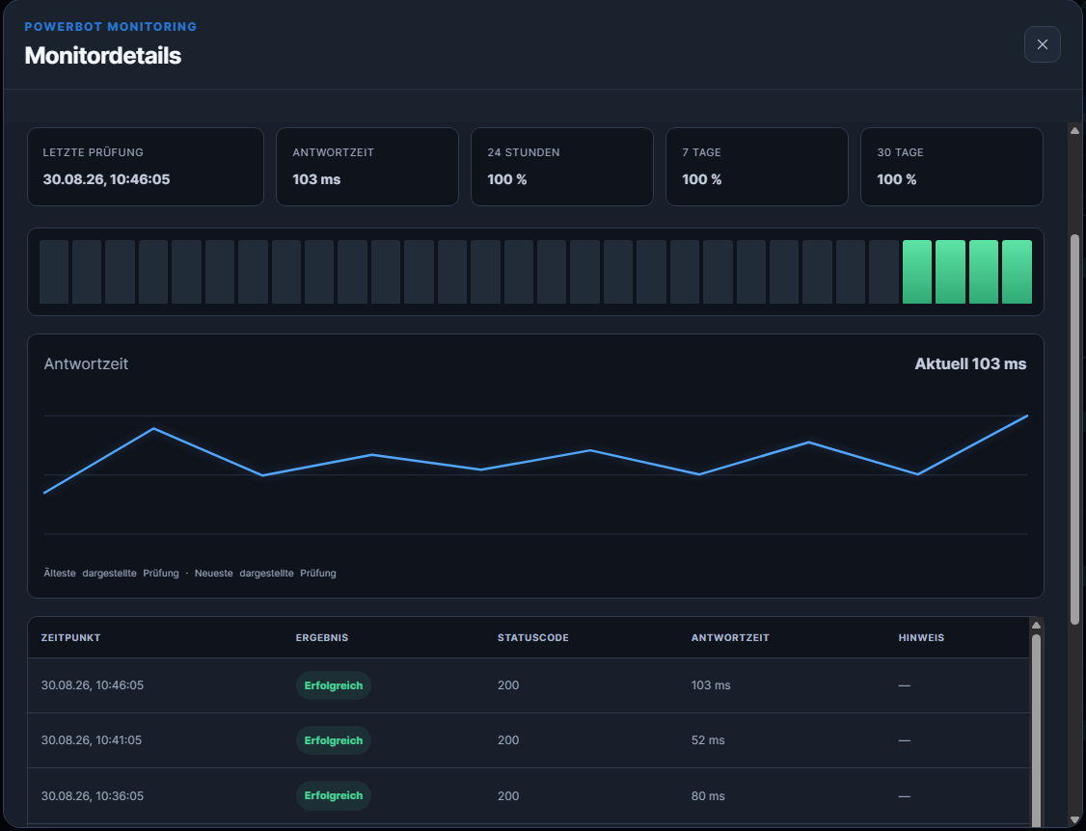This screenshot has height=831, width=1086.
Task: Select the 24 Stunden uptime card
Action: 561,167
